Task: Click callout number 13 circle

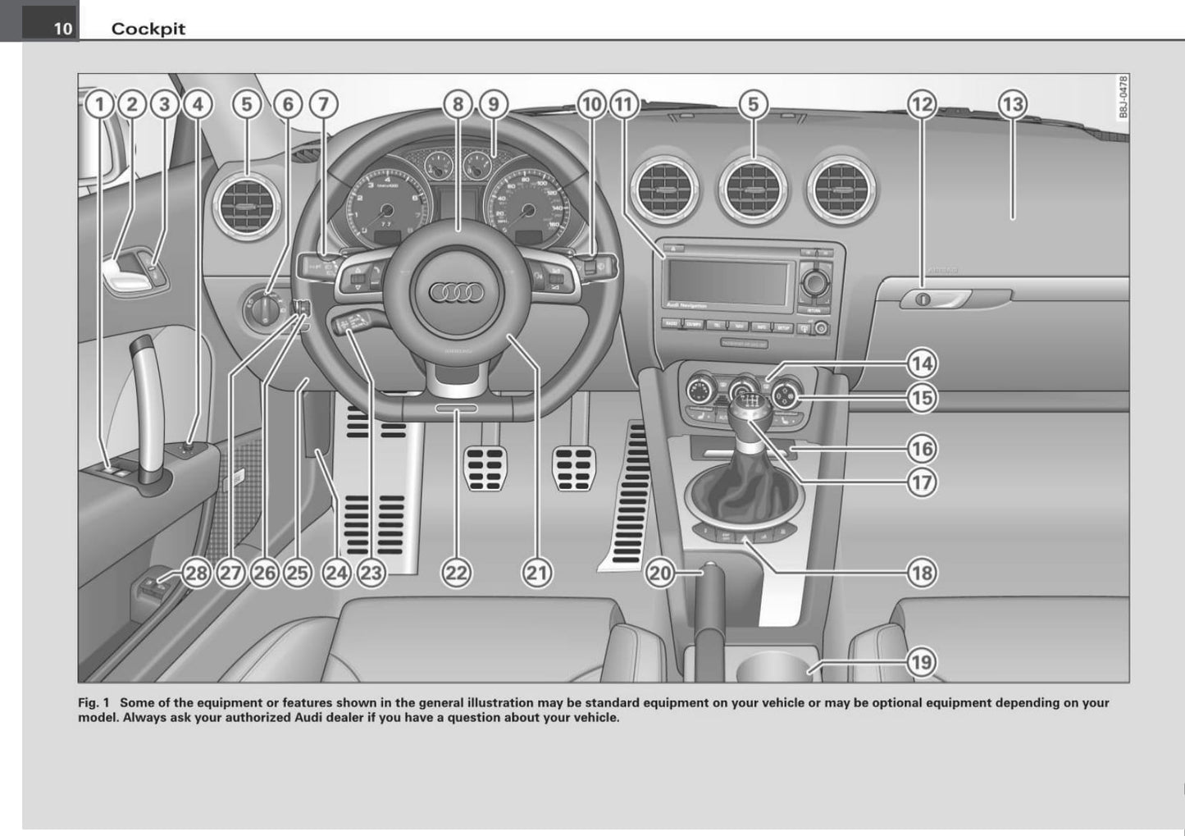Action: coord(1013,104)
